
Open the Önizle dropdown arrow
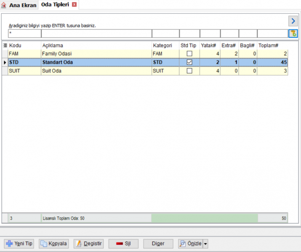point(205,244)
